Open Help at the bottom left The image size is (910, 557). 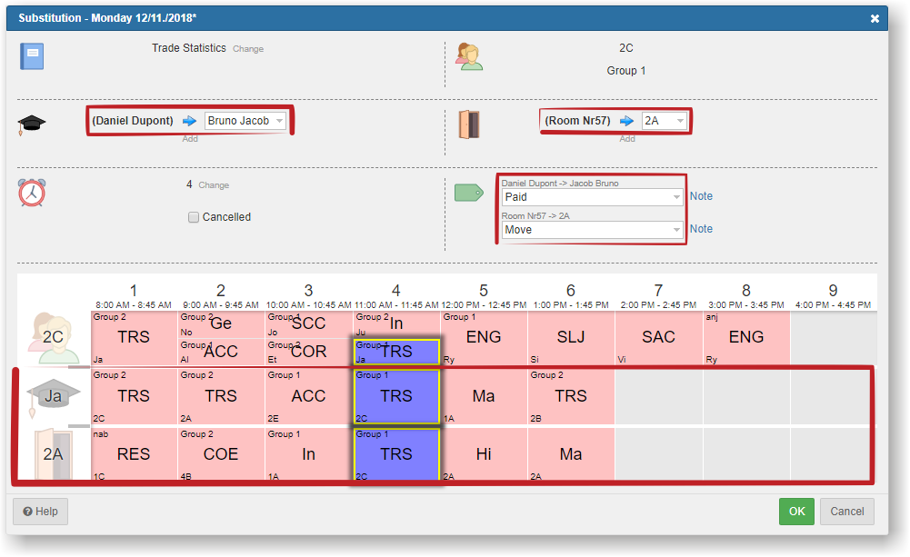coord(41,512)
